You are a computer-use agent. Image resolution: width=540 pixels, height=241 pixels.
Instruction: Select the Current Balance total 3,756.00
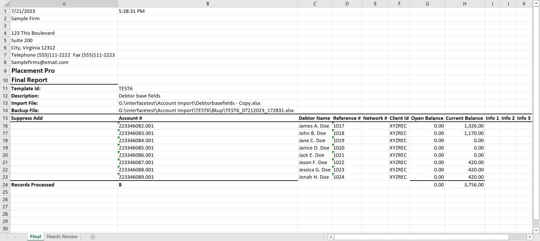pyautogui.click(x=474, y=185)
